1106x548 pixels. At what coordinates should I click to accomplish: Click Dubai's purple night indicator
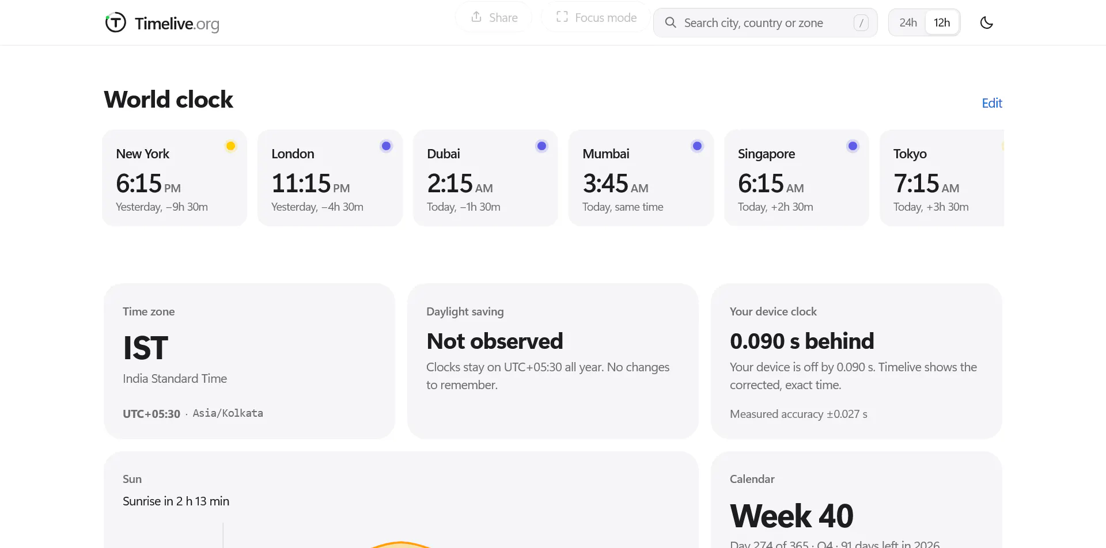pos(541,146)
